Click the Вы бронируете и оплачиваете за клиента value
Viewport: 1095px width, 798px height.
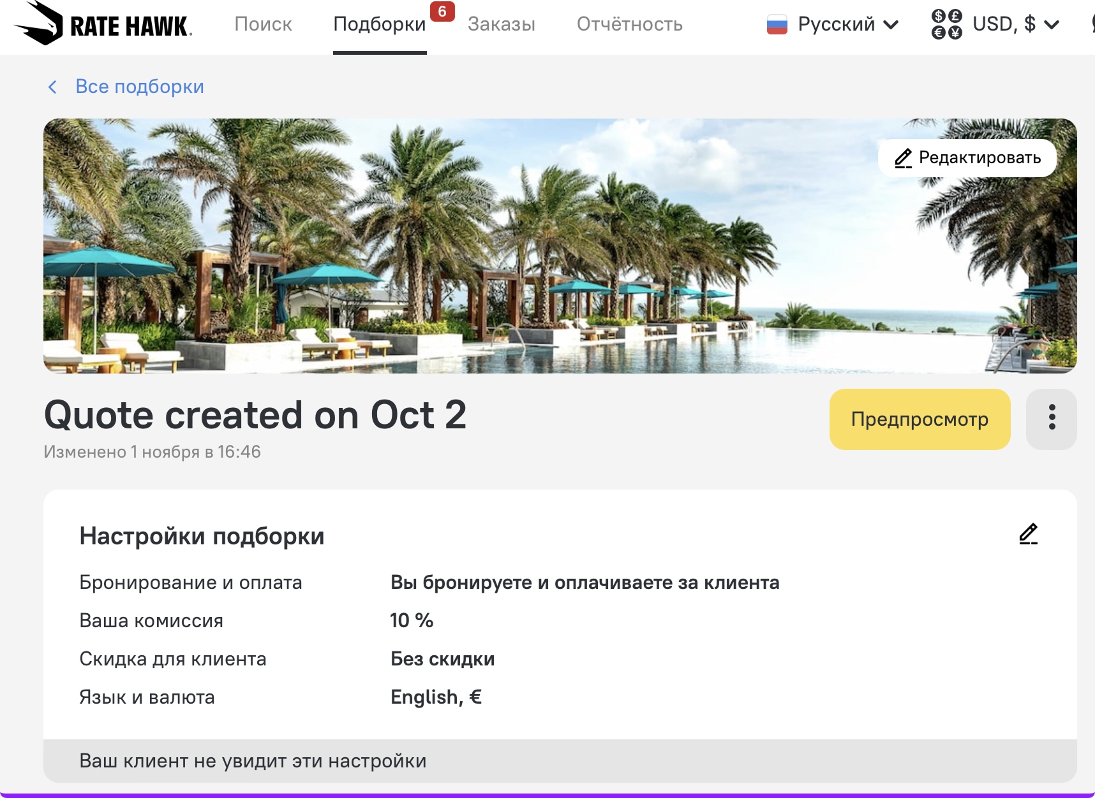click(585, 583)
